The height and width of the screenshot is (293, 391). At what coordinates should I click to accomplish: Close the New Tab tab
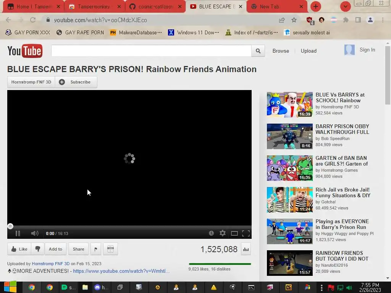pyautogui.click(x=301, y=7)
